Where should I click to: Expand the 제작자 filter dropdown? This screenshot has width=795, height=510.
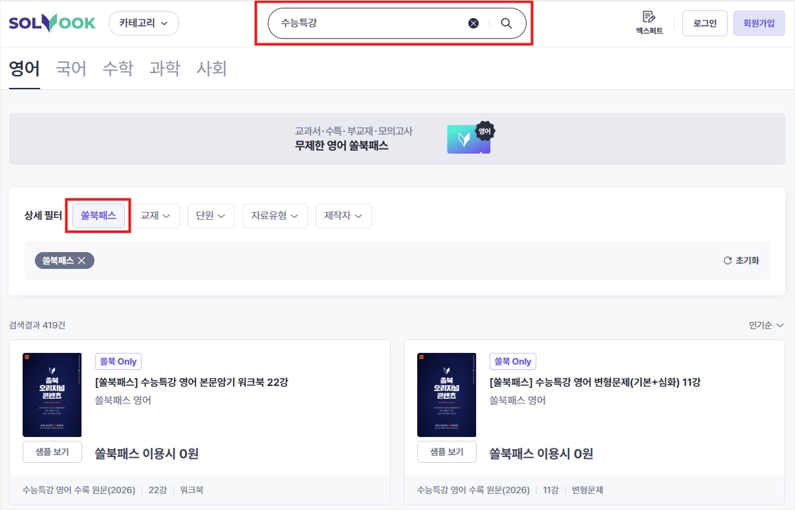pos(343,216)
